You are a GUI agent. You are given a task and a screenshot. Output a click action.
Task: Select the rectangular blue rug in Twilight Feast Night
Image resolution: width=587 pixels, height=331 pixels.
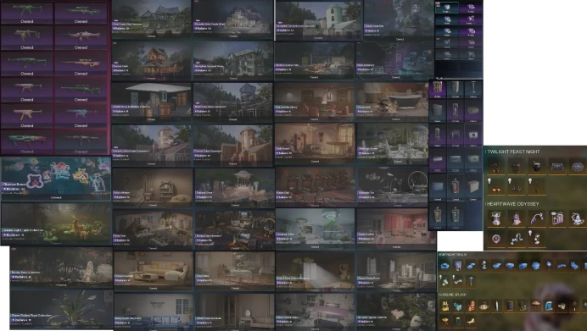pos(557,167)
